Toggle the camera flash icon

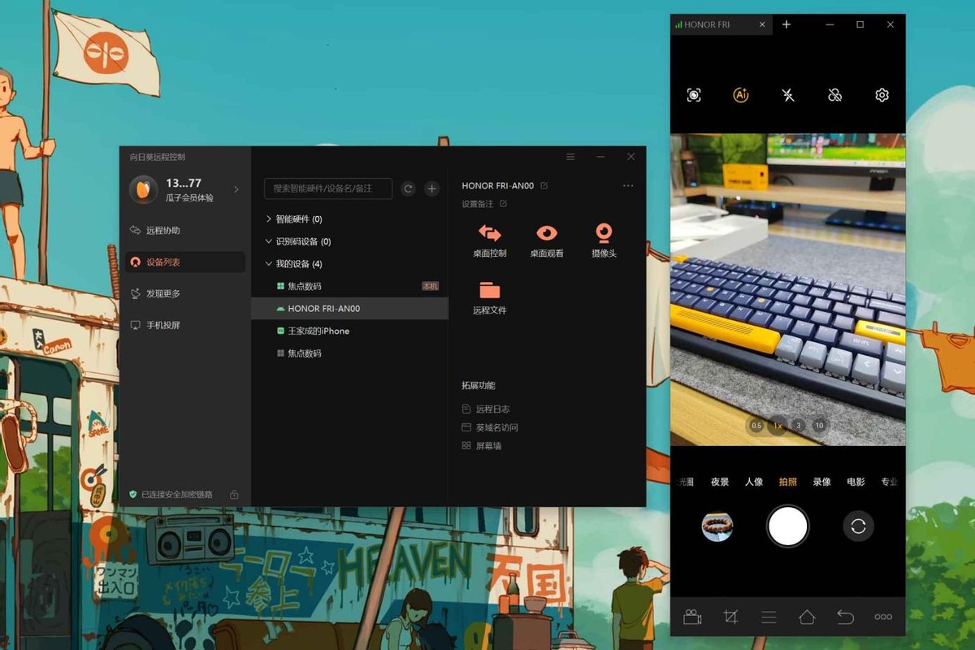788,95
